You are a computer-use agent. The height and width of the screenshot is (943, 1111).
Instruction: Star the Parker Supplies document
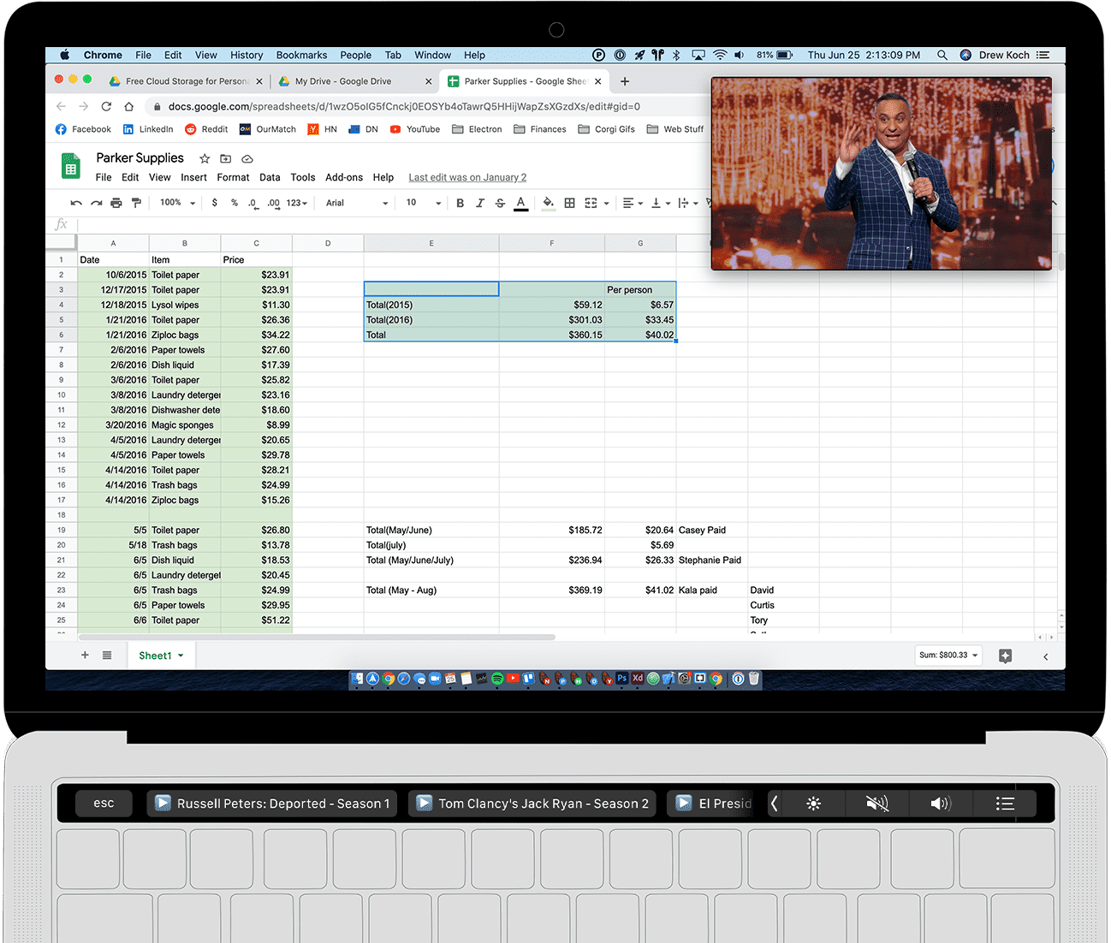205,158
